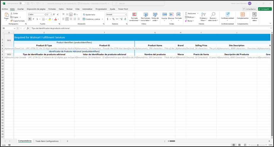Open the General number format dropdown
Screen dimensions: 274x147
[x=126, y=14]
